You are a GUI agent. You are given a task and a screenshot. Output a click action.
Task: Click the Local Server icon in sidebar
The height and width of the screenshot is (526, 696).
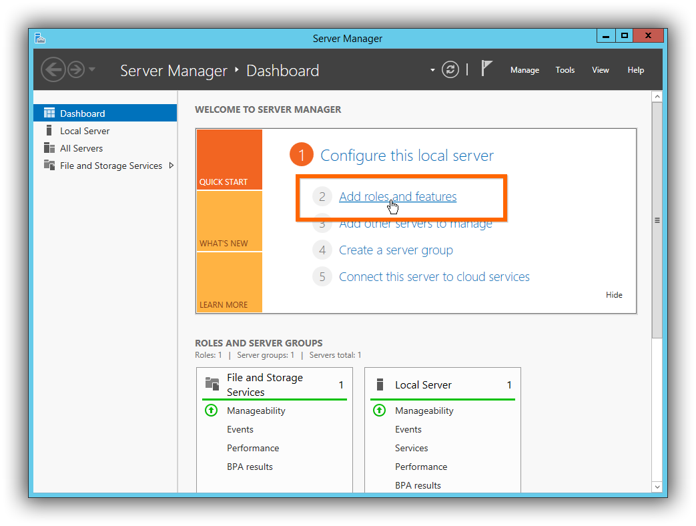coord(49,130)
